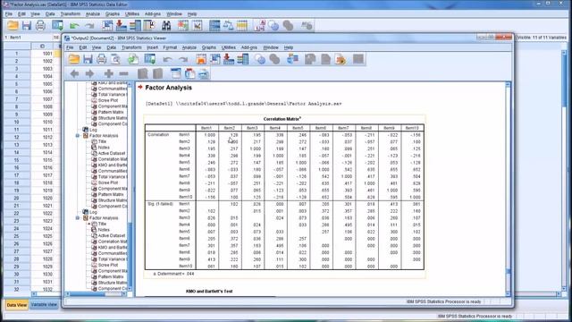Image resolution: width=572 pixels, height=322 pixels.
Task: Insert title icon in Viewer outline toolbar
Action: [x=189, y=73]
